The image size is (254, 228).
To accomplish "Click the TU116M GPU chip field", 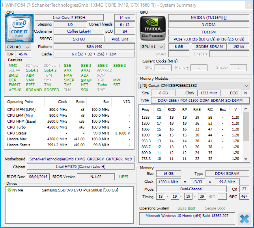I will tap(209, 32).
